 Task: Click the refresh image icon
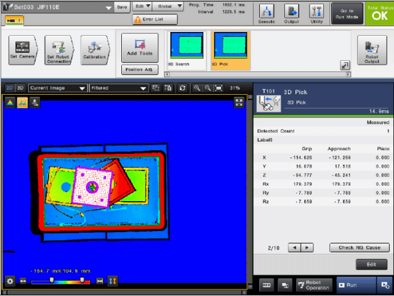click(x=183, y=88)
